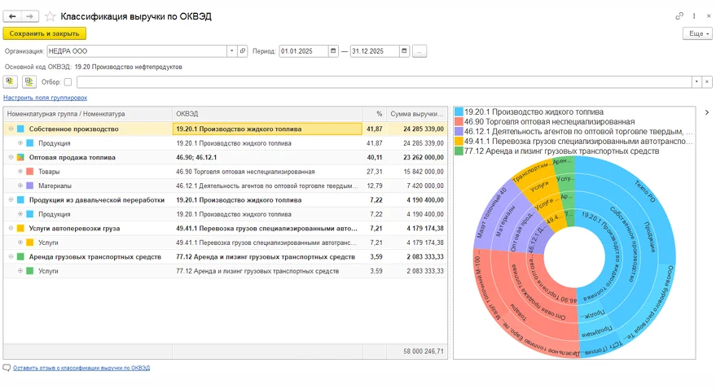Image resolution: width=716 pixels, height=389 pixels.
Task: Click the Сохранить и закрыть button
Action: point(44,33)
